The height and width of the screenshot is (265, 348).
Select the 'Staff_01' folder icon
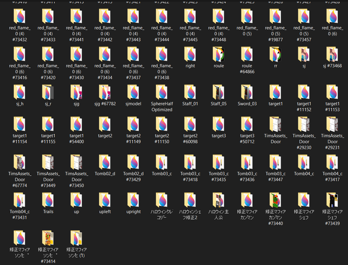(x=190, y=92)
